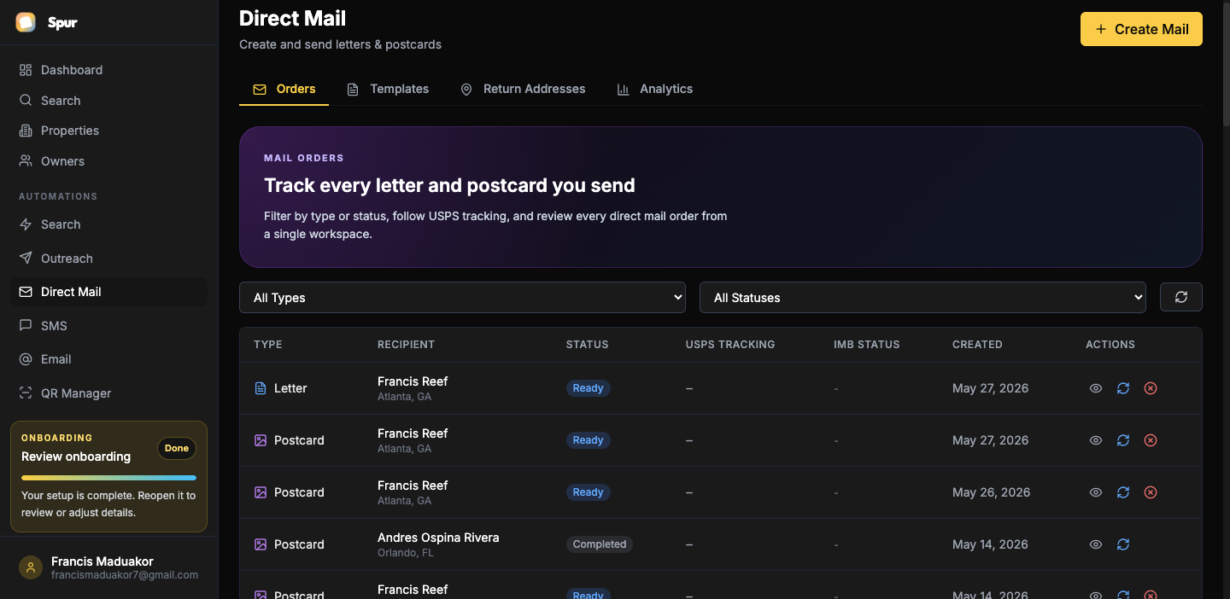This screenshot has height=599, width=1230.
Task: Click the ACTIONS column header
Action: coord(1110,345)
